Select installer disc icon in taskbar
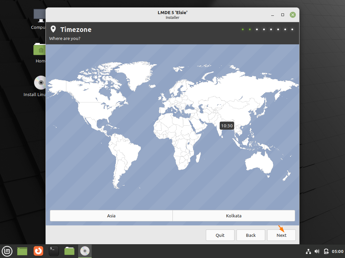Image resolution: width=345 pixels, height=258 pixels. [85, 251]
